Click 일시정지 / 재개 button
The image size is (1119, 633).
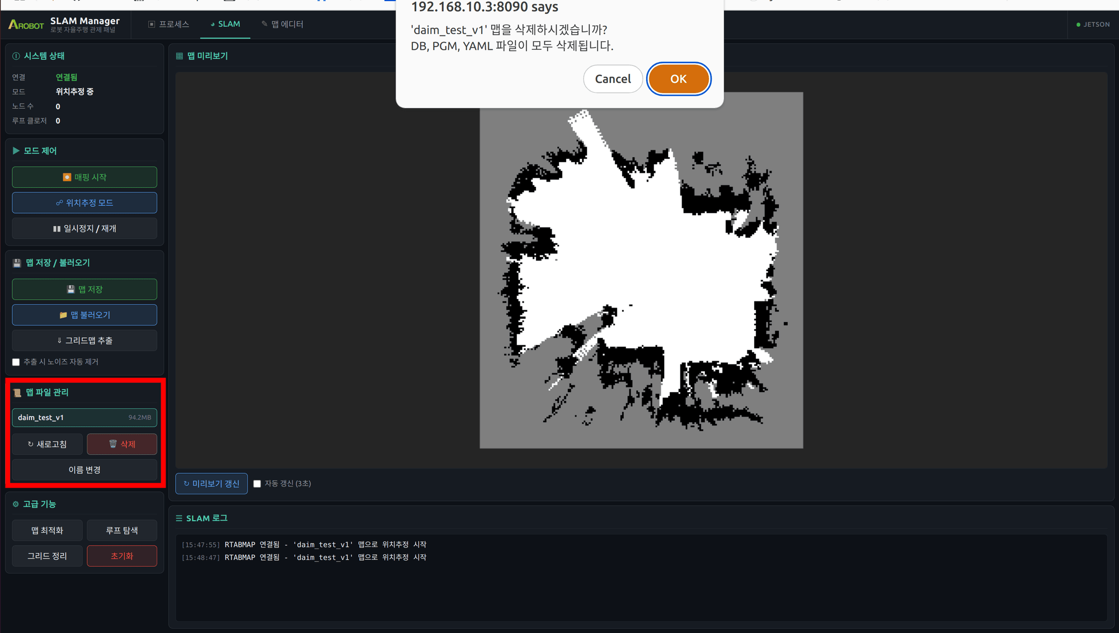coord(84,229)
